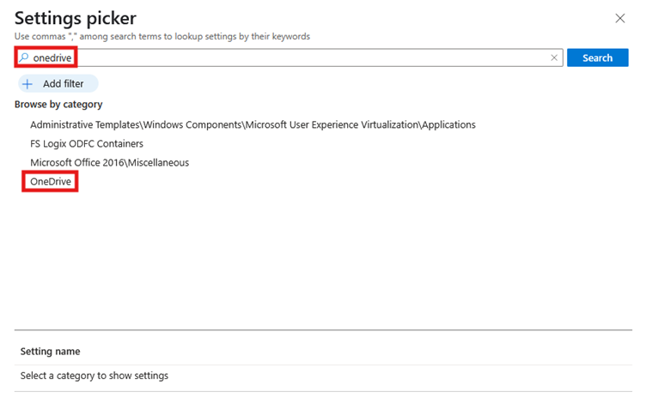646x404 pixels.
Task: Click the Browse by category heading
Action: 58,105
